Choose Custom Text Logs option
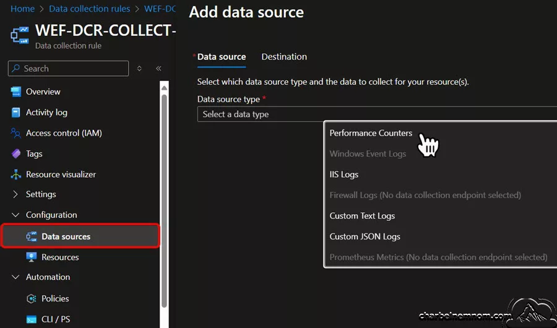Screen dimensions: 557x328 click(x=362, y=216)
